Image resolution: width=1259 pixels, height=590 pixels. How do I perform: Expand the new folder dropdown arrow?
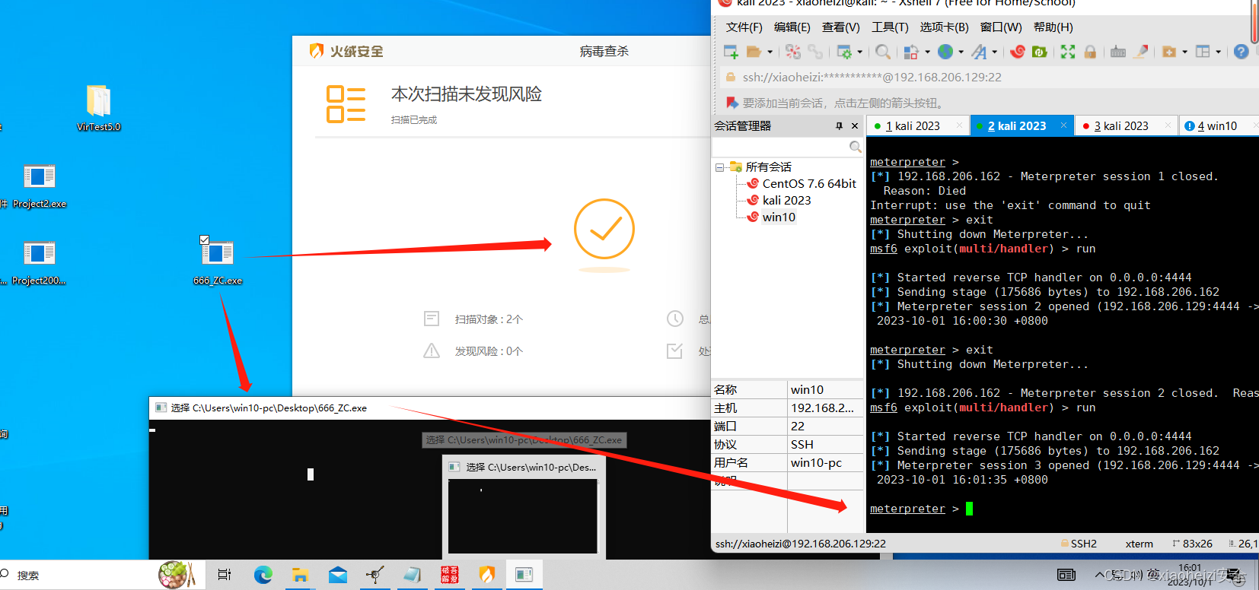pos(1184,52)
